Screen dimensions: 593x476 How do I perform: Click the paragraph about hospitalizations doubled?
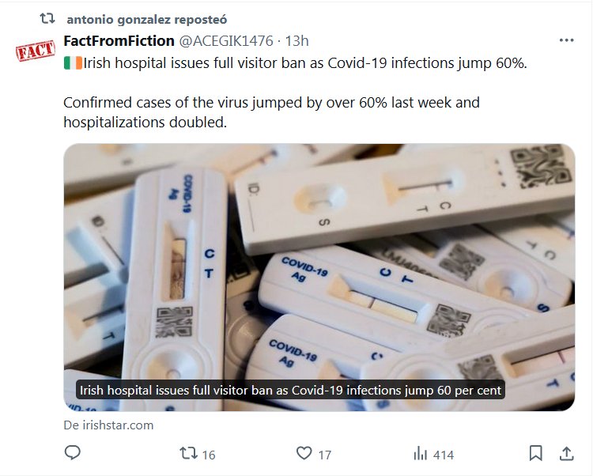click(271, 112)
